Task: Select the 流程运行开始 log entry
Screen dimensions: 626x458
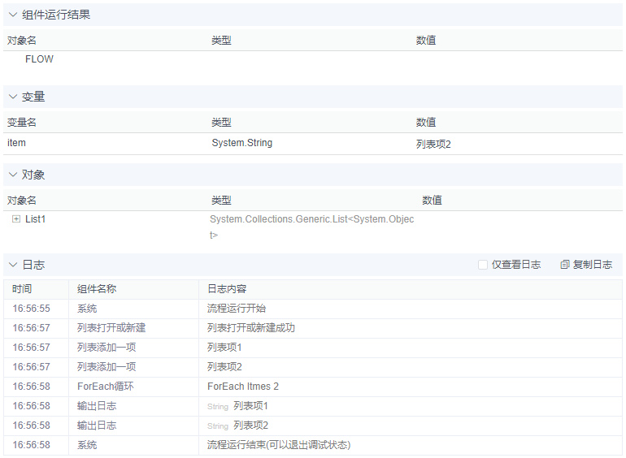Action: click(x=237, y=309)
